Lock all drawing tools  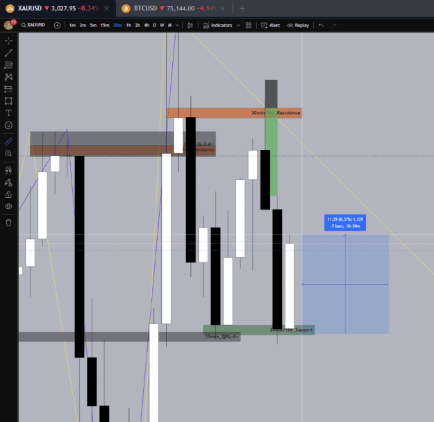point(8,194)
